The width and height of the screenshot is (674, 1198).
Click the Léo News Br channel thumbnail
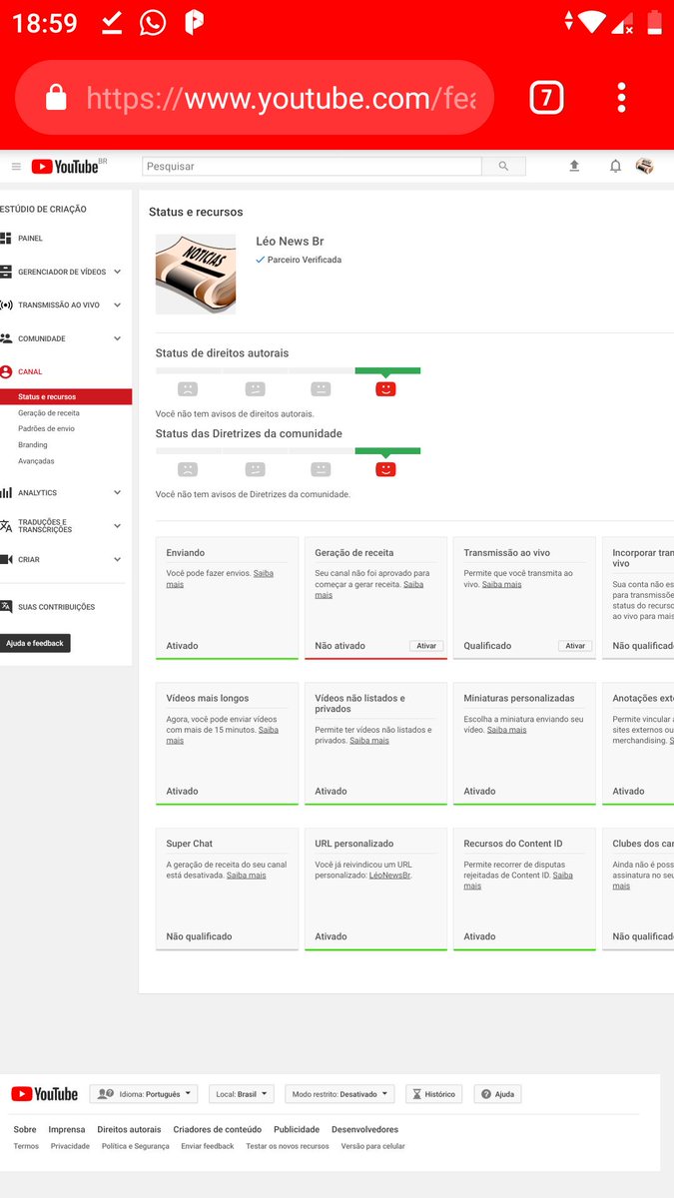[196, 275]
